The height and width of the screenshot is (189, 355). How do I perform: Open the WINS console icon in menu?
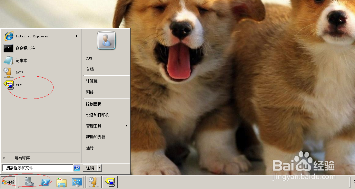[x=9, y=85]
